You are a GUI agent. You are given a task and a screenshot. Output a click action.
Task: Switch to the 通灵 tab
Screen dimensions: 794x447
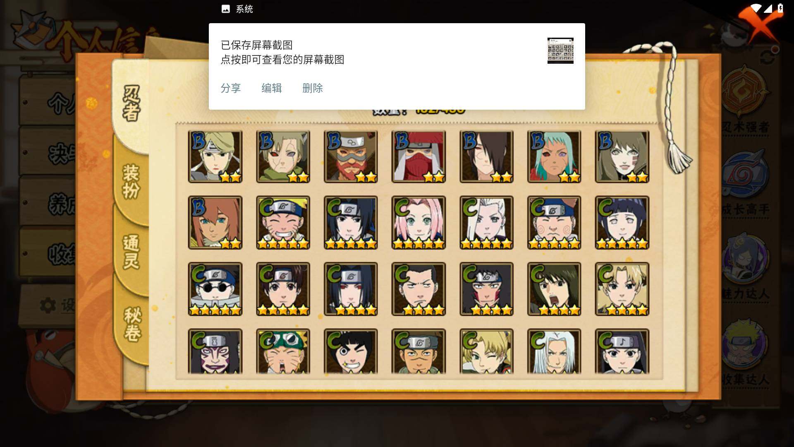click(131, 252)
